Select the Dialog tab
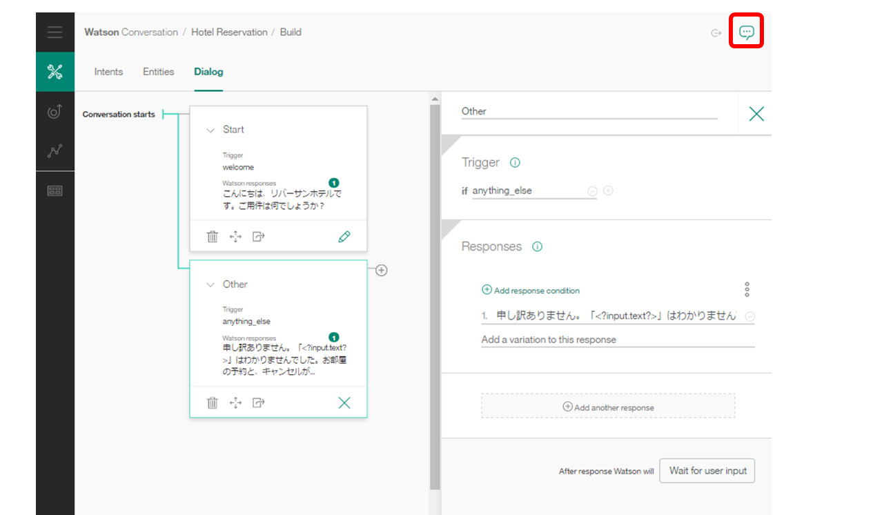The height and width of the screenshot is (515, 893). click(208, 72)
